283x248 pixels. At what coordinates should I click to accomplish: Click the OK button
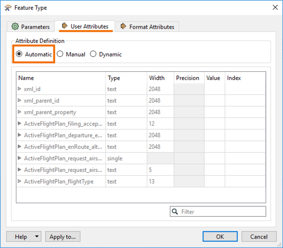tap(220, 236)
